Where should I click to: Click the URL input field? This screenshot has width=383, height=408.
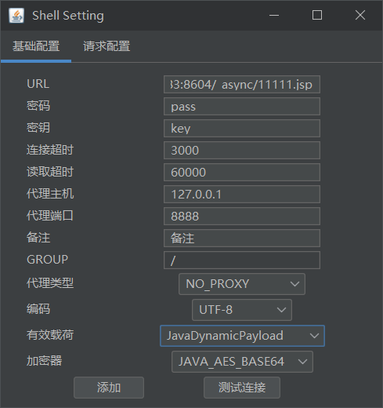242,85
